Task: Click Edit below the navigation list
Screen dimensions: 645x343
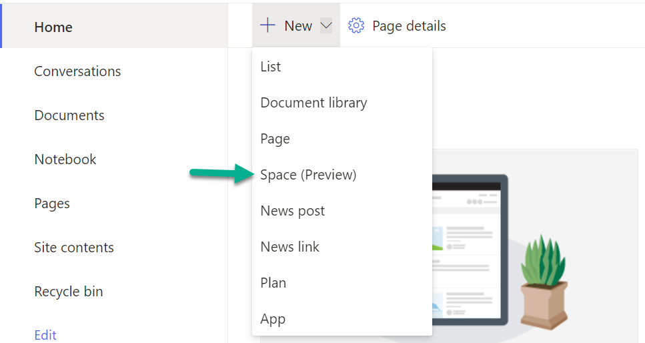Action: pyautogui.click(x=45, y=335)
